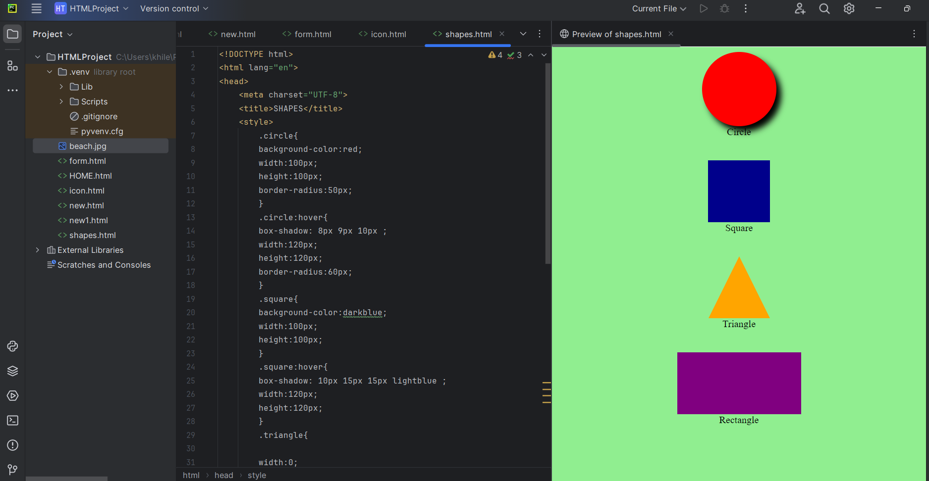
Task: Click html breadcrumb in editor footer
Action: pos(191,475)
